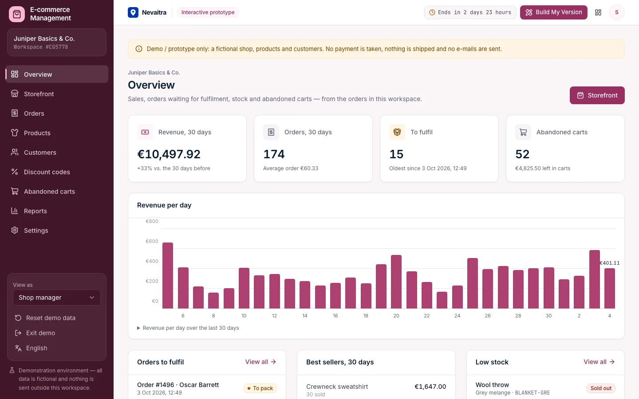
Task: Open the user avatar labeled S
Action: pos(616,12)
